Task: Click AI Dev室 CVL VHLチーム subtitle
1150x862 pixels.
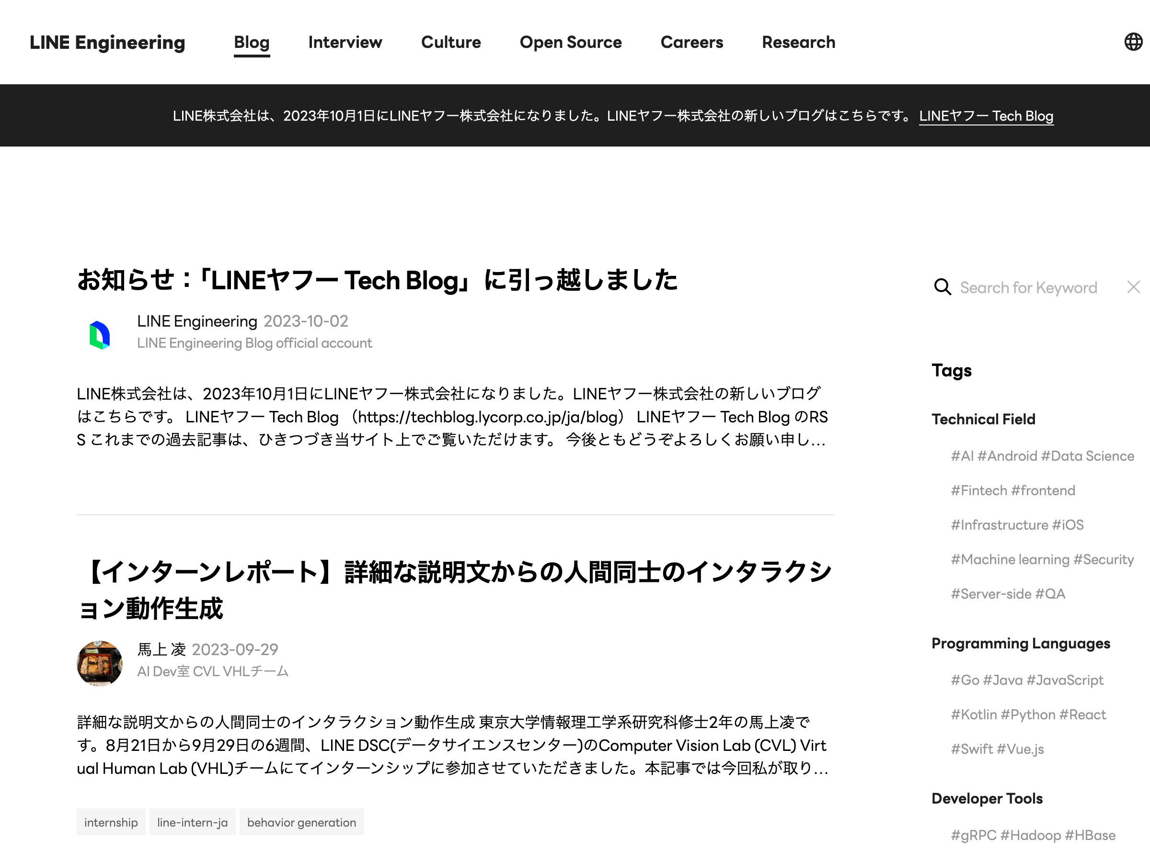Action: (x=213, y=671)
